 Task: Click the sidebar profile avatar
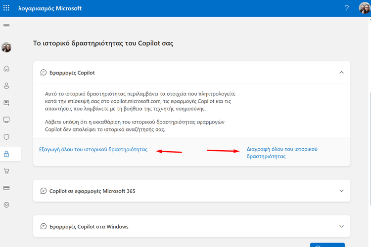[6, 47]
